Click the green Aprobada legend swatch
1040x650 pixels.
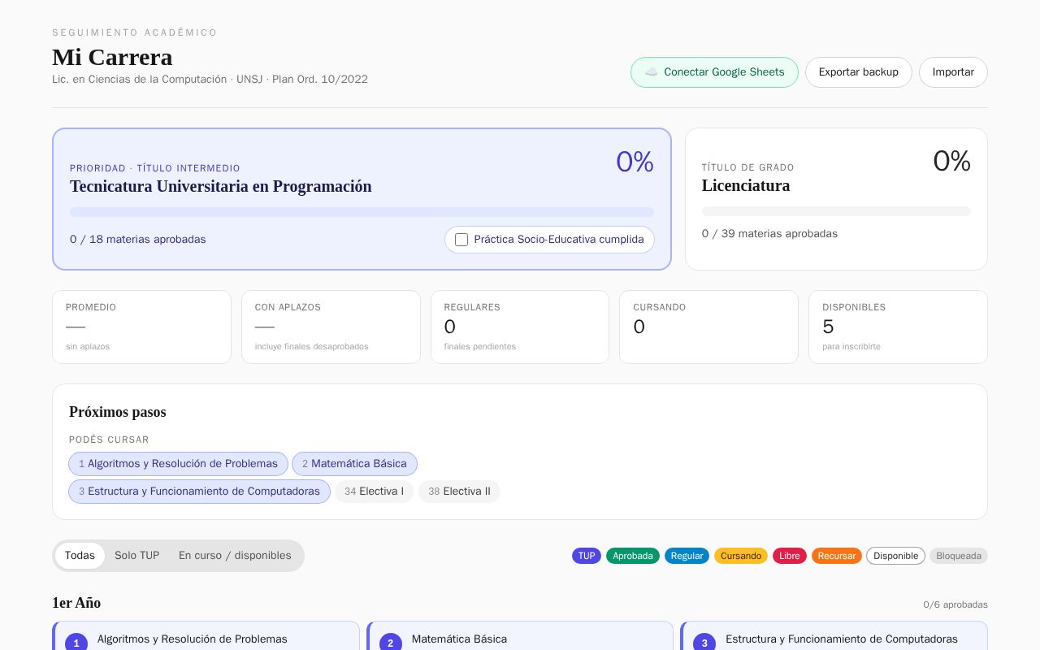coord(633,556)
